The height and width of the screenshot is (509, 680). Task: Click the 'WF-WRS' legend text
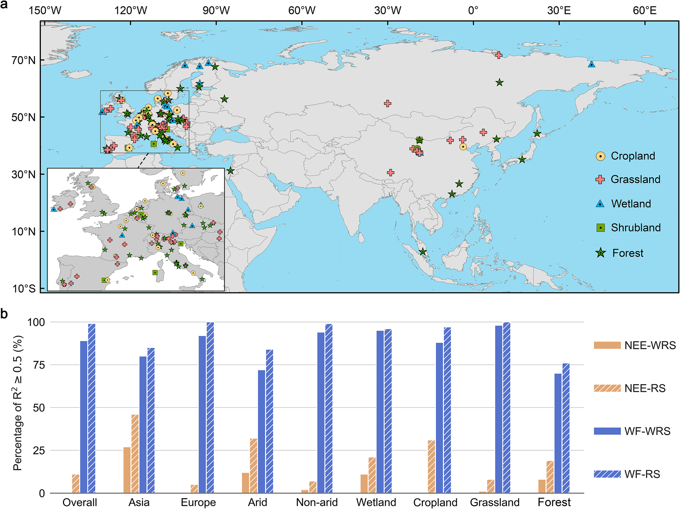pyautogui.click(x=647, y=431)
